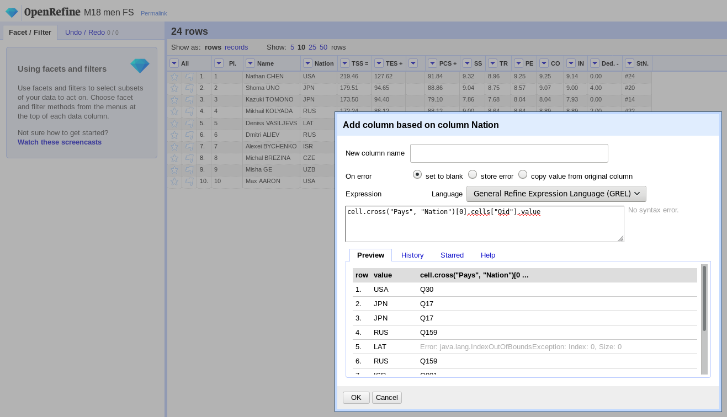Image resolution: width=727 pixels, height=417 pixels.
Task: Focus the New column name field
Action: 509,153
